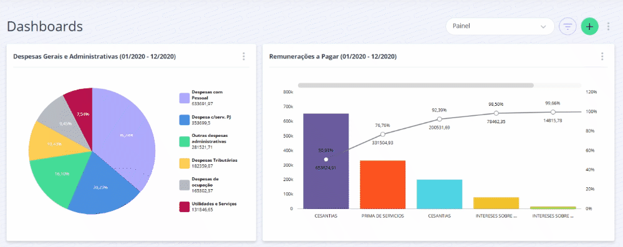623x247 pixels.
Task: Click Despesas Tributárias legend swatch
Action: pos(184,164)
